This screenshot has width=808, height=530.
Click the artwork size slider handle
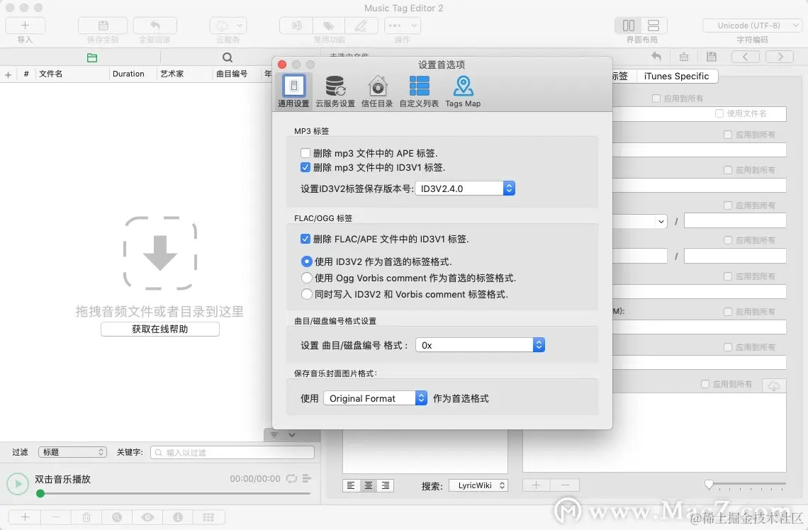pyautogui.click(x=709, y=485)
